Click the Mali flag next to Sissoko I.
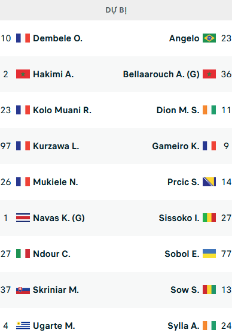This screenshot has width=232, height=333. (209, 218)
